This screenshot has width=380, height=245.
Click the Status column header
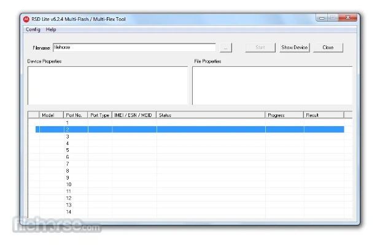[x=211, y=115]
